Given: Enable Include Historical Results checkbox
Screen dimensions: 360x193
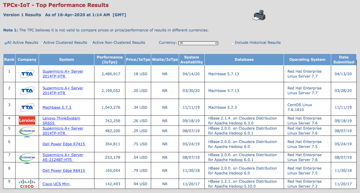Looking at the screenshot, I should point(233,43).
